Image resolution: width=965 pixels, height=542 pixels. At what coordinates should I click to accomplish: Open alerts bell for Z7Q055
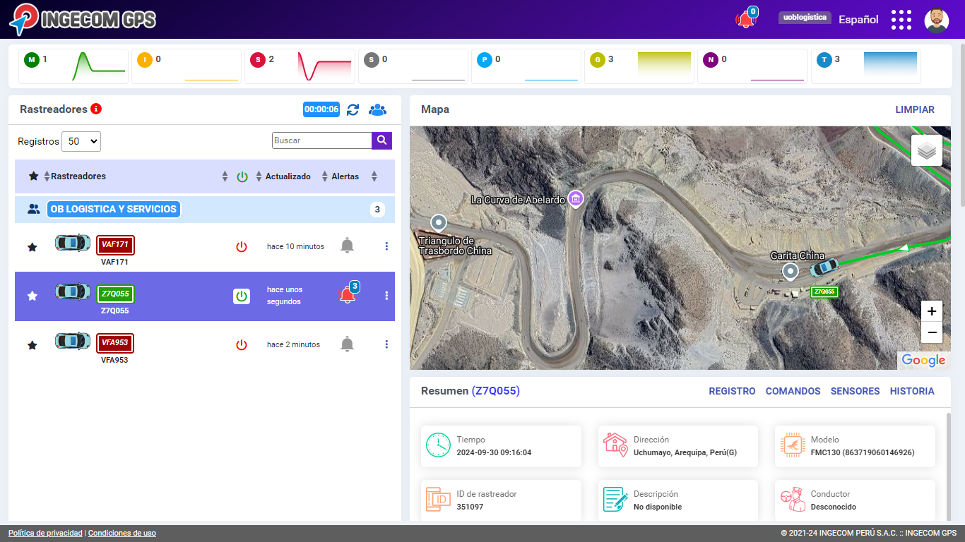347,296
